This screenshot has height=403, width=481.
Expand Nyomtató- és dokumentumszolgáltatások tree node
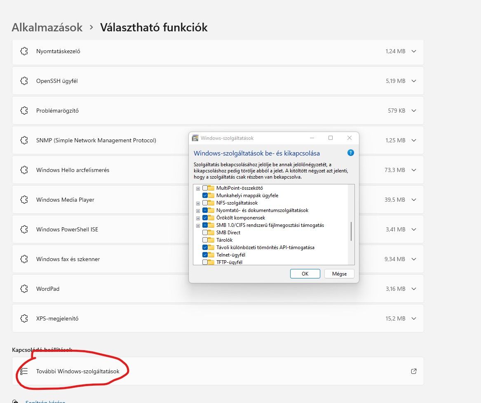point(198,211)
